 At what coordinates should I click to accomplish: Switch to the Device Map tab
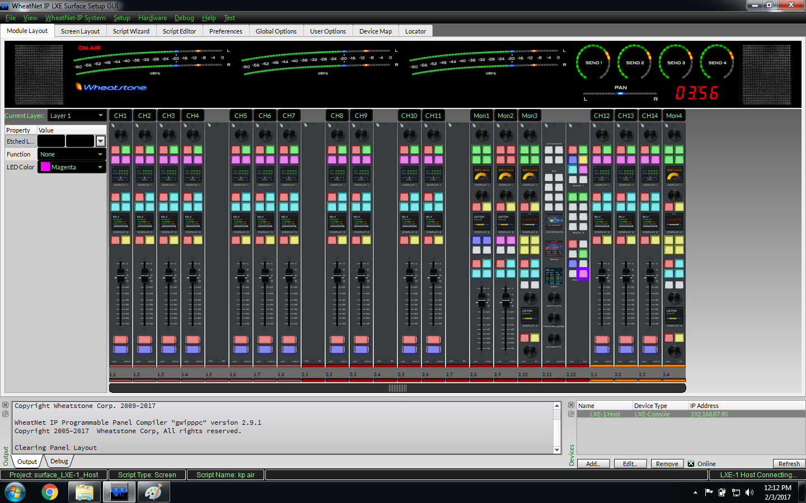coord(375,31)
